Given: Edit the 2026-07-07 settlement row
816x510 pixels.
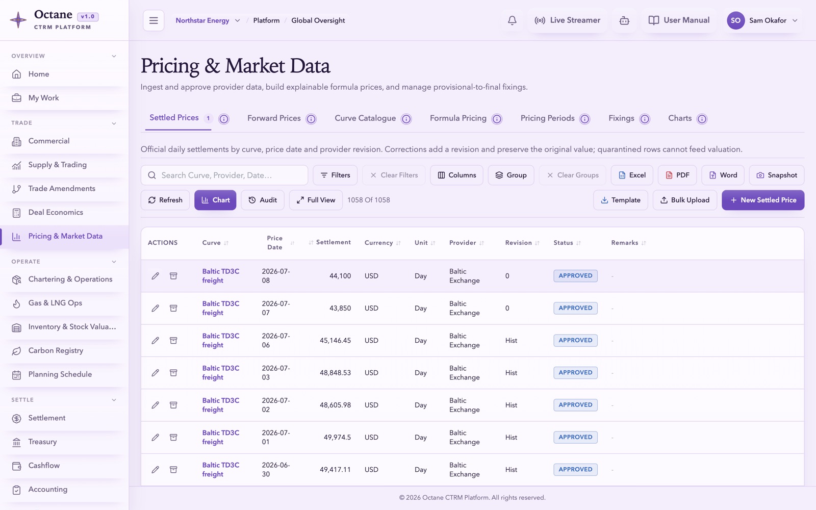Looking at the screenshot, I should pos(155,308).
